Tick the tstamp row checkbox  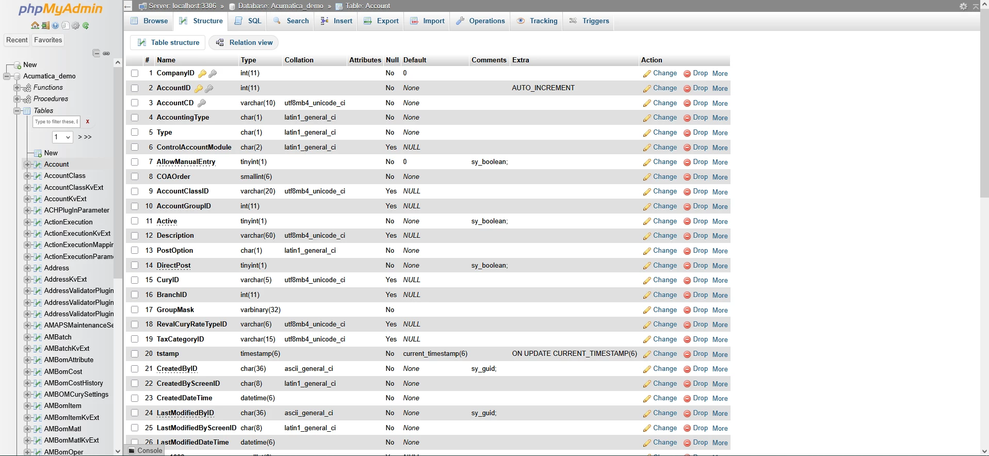(135, 354)
